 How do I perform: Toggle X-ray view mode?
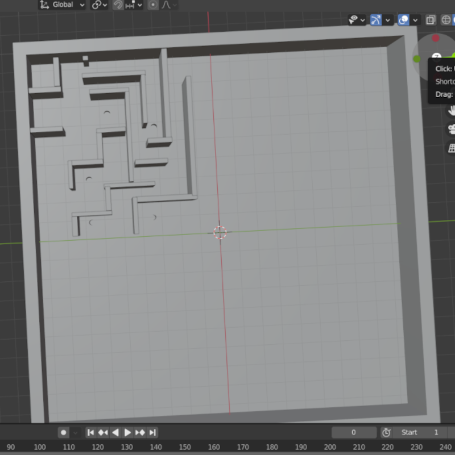click(x=431, y=20)
